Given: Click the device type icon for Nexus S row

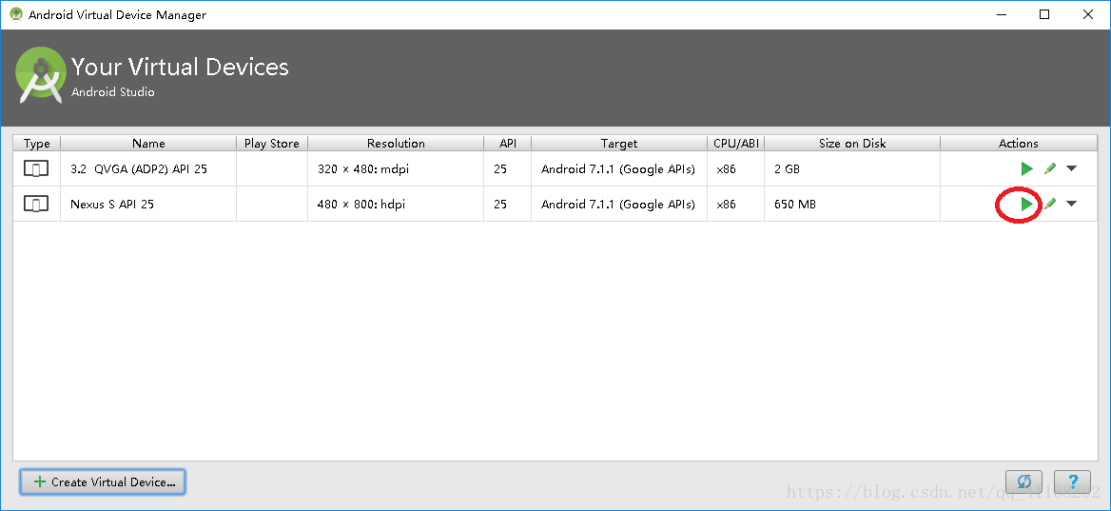Looking at the screenshot, I should (x=36, y=205).
